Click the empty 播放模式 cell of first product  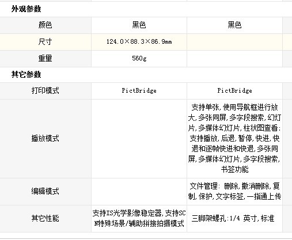coord(139,139)
